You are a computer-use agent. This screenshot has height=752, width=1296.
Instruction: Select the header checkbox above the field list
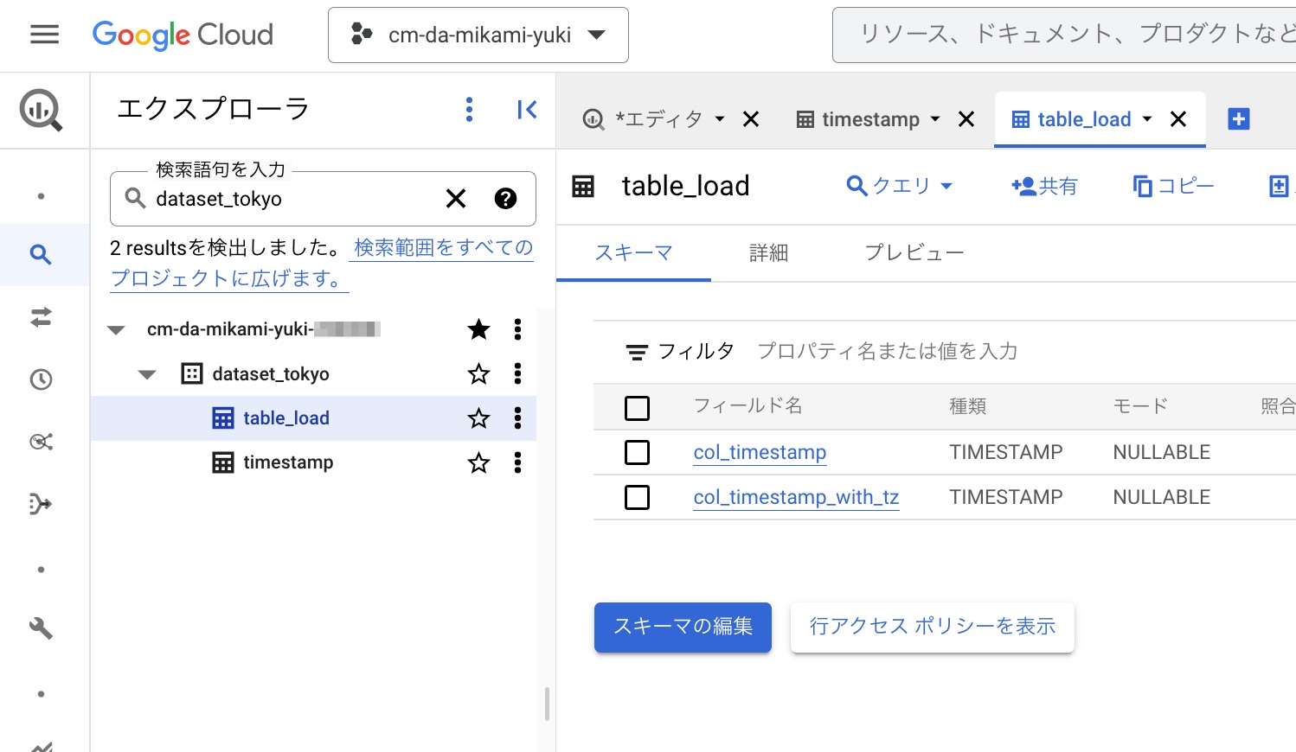tap(638, 407)
